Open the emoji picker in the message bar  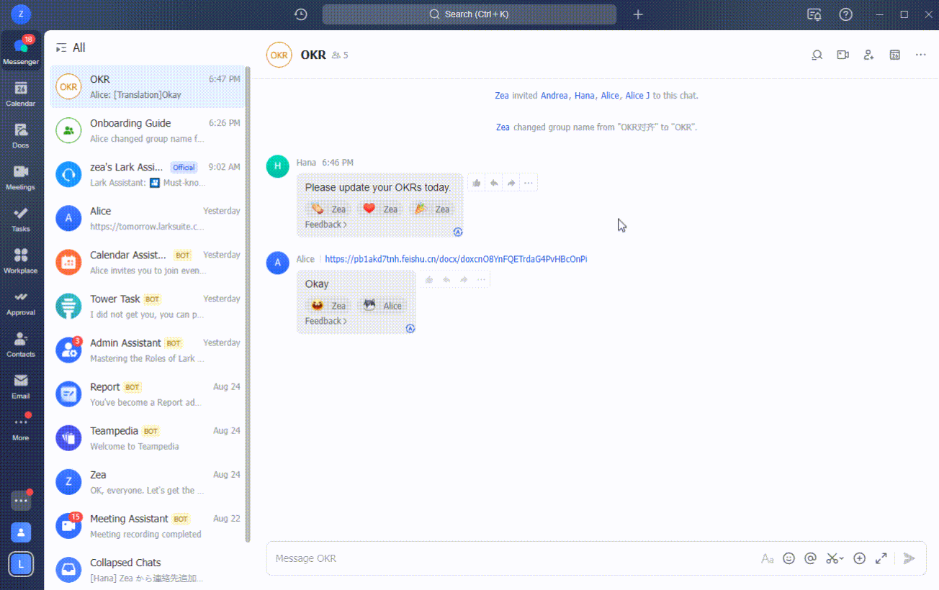click(789, 558)
